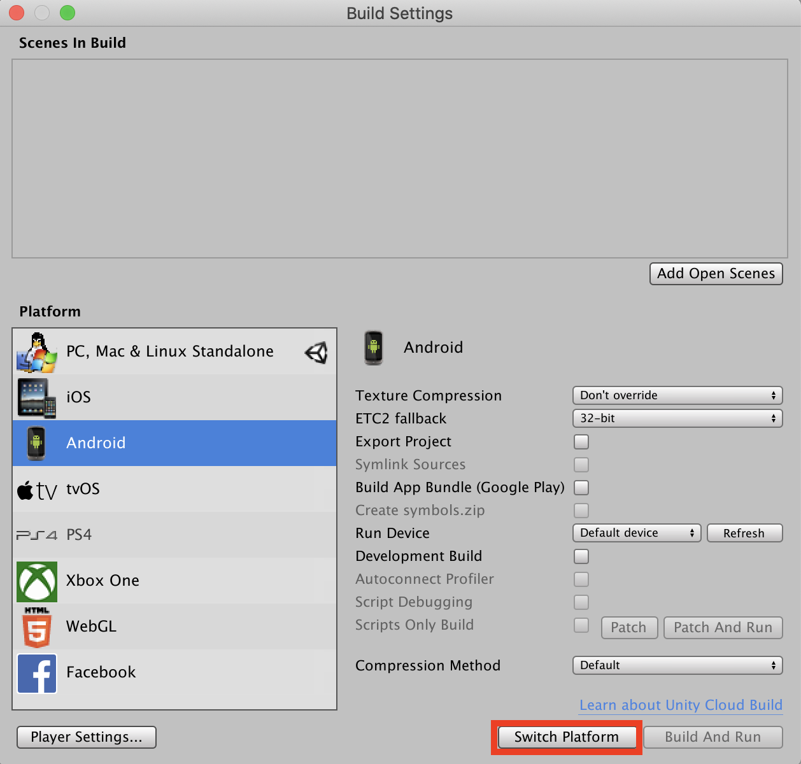Toggle the Script Debugging checkbox
This screenshot has width=801, height=764.
pos(581,602)
